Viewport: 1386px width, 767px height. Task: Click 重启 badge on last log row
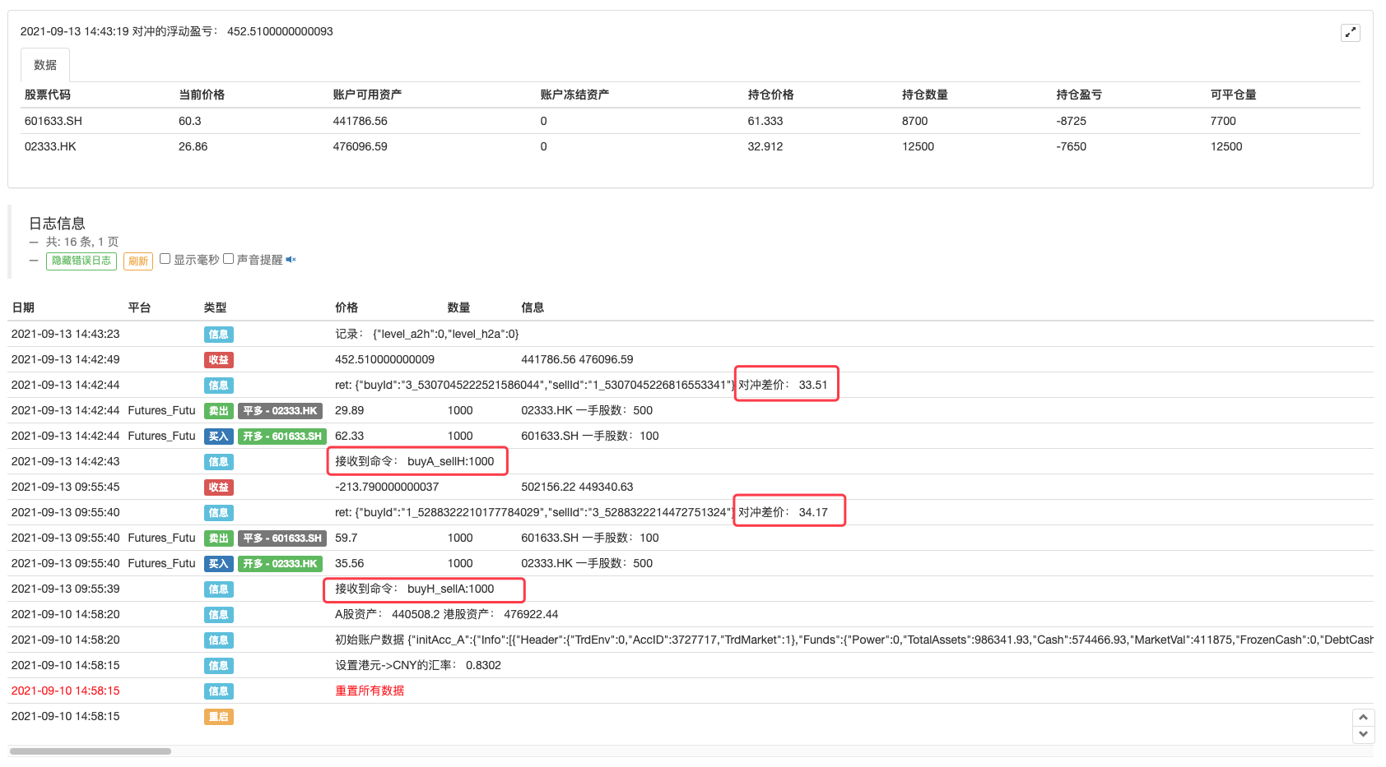219,717
